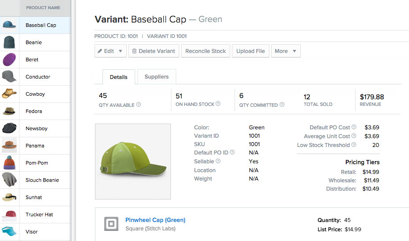Click the Delete Variant button

pyautogui.click(x=154, y=51)
